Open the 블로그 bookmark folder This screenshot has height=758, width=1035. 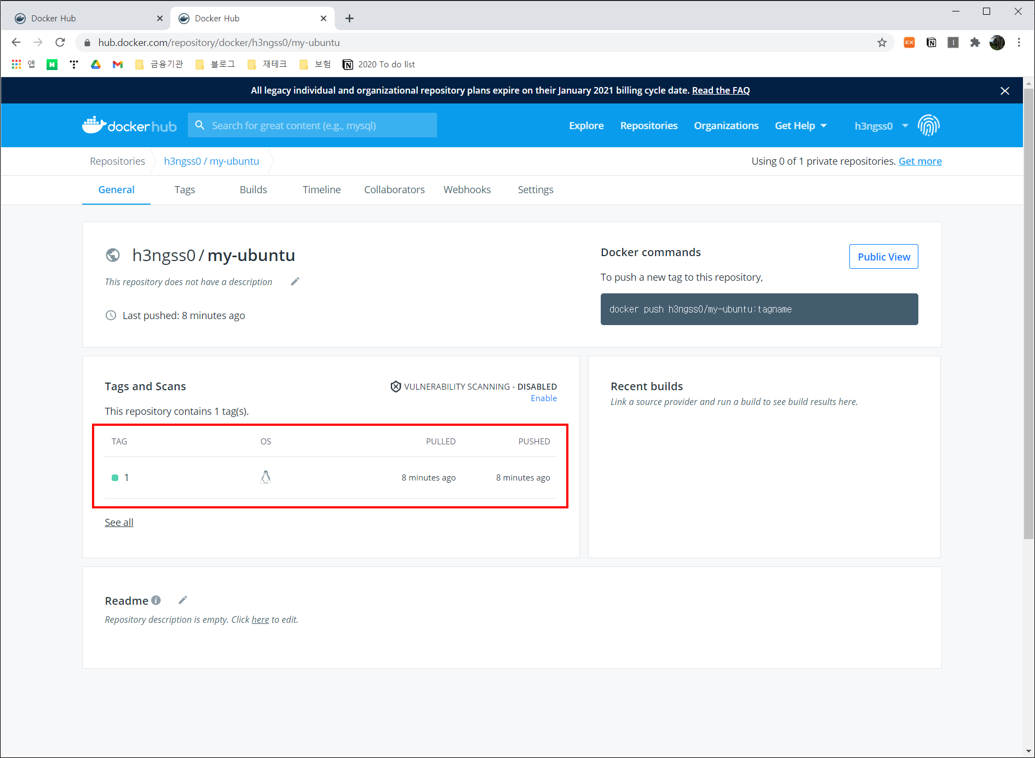[x=215, y=65]
